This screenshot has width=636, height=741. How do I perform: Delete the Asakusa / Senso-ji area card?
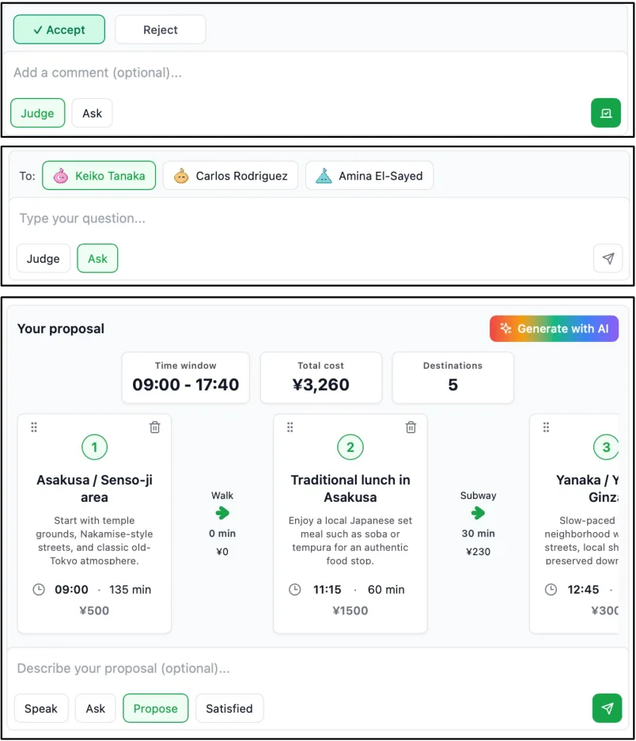pos(155,427)
